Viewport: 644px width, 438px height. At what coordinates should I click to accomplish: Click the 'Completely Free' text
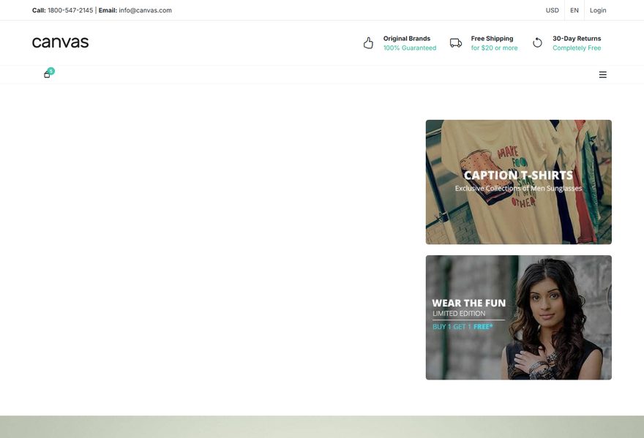pos(577,48)
